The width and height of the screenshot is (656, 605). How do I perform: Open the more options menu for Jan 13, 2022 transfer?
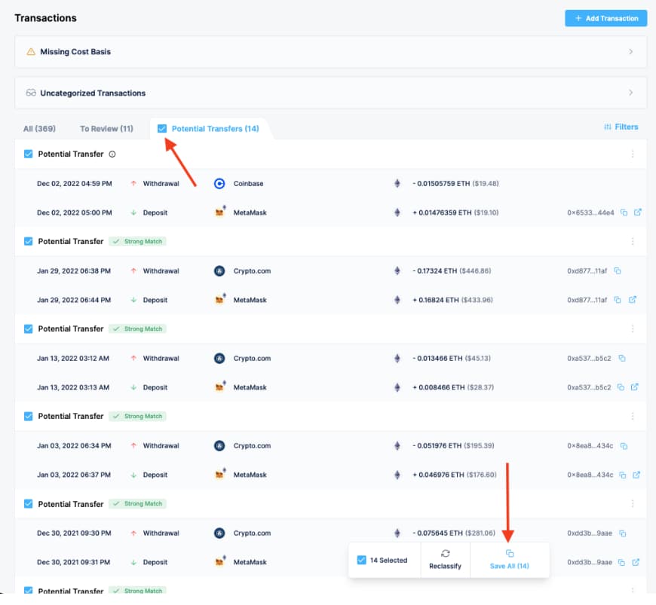click(633, 328)
